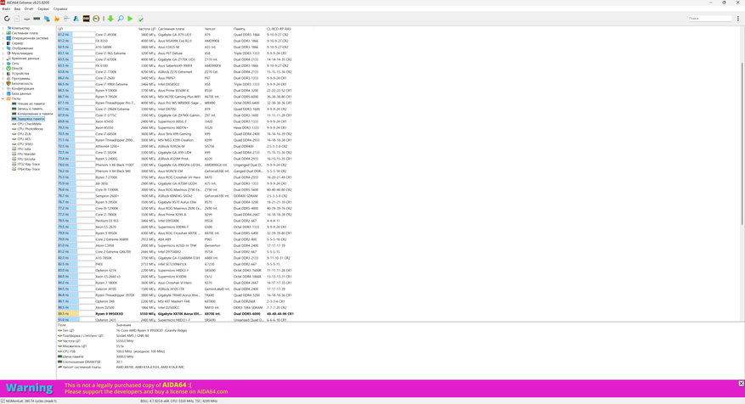This screenshot has width=745, height=404.
Task: Click the Поиск search field
Action: [x=710, y=19]
